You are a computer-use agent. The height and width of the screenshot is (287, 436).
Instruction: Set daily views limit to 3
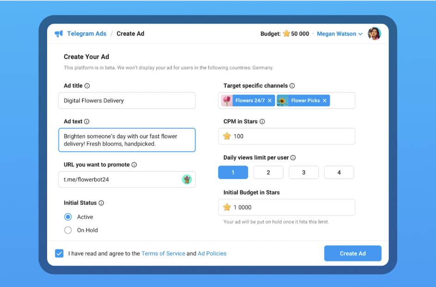(x=303, y=172)
